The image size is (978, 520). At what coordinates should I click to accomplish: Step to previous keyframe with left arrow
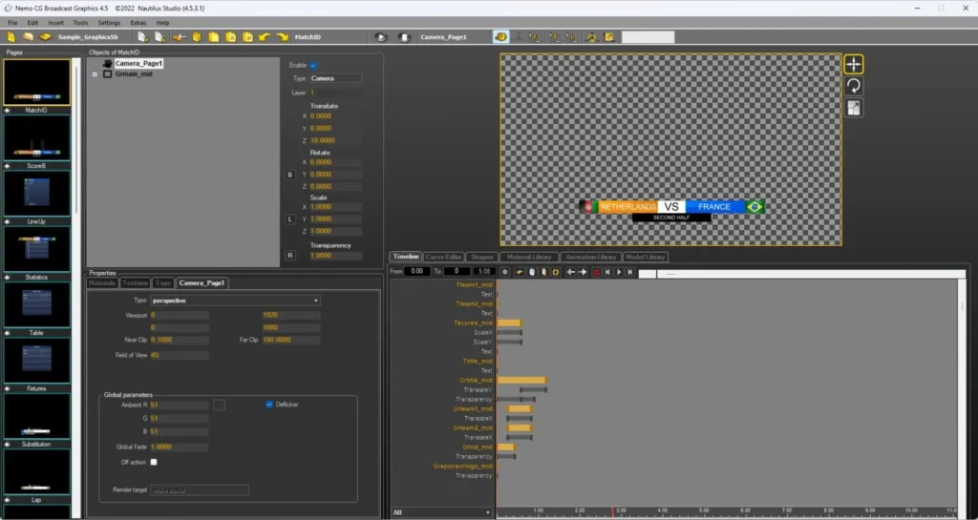pyautogui.click(x=570, y=272)
